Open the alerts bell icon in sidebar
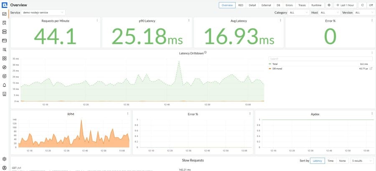376x171 pixels. click(4, 85)
